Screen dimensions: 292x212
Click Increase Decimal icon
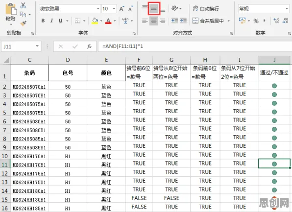276,21
